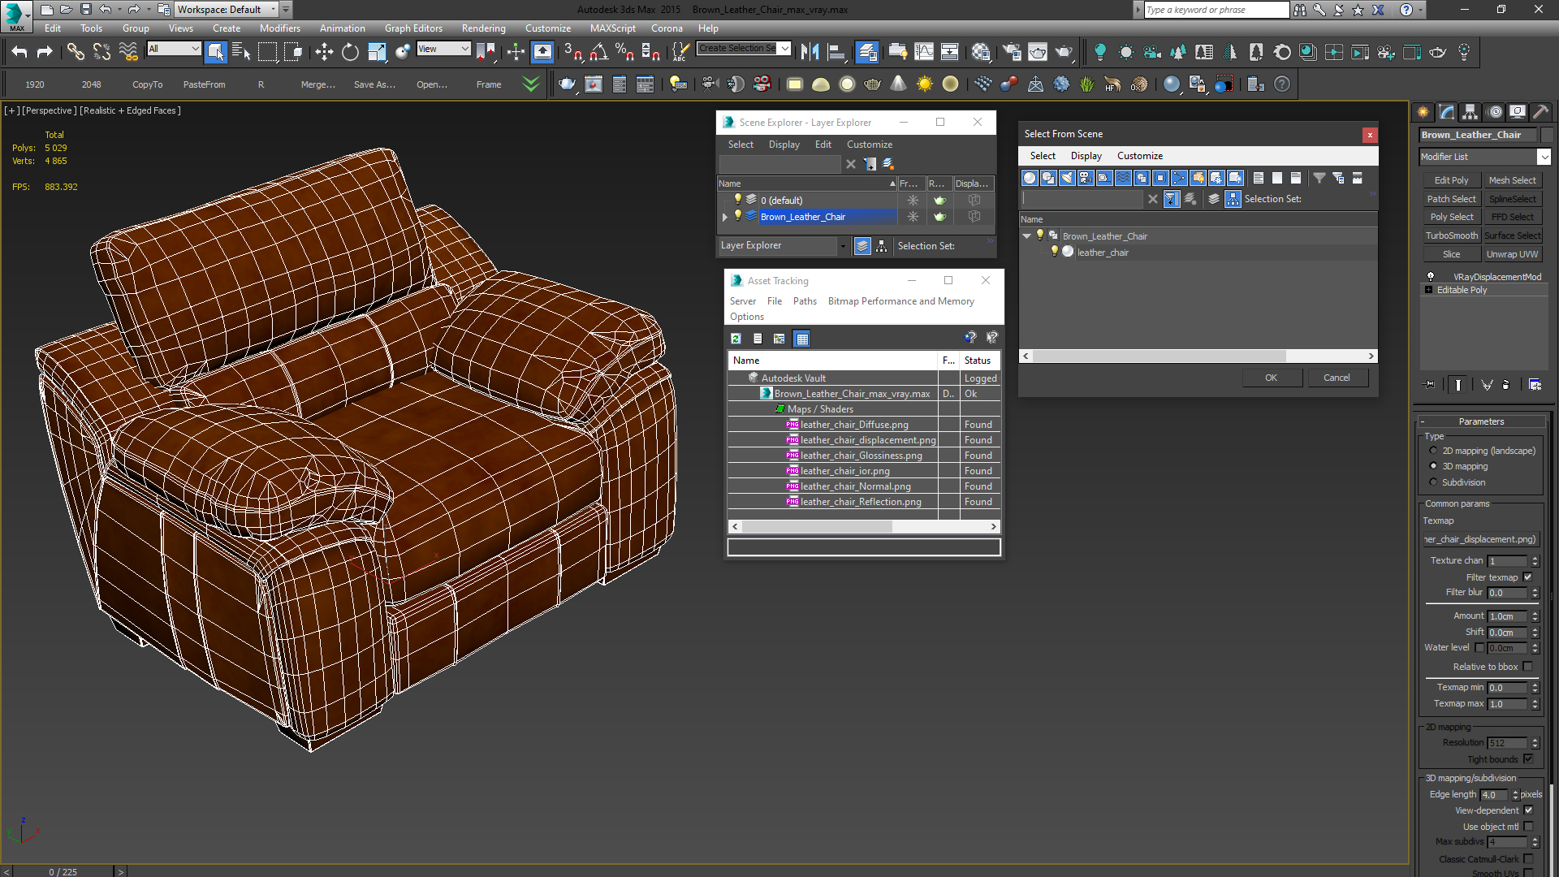The width and height of the screenshot is (1559, 877).
Task: Open the Rendering menu
Action: click(x=483, y=28)
